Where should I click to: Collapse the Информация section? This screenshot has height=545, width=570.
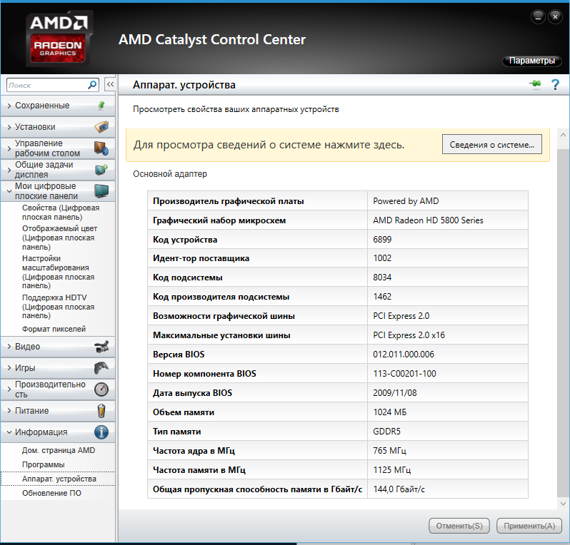[x=9, y=432]
